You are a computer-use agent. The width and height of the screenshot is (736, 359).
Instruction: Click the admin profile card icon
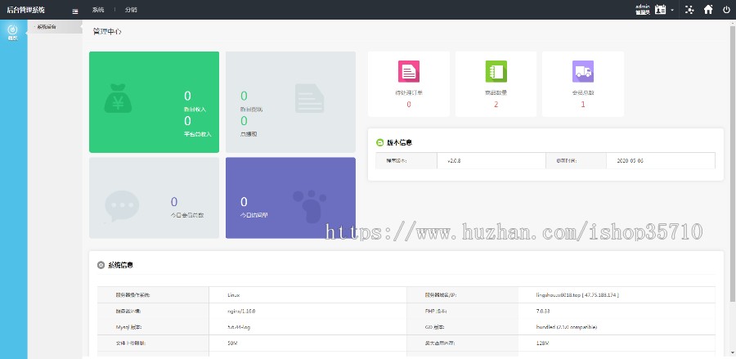point(661,9)
